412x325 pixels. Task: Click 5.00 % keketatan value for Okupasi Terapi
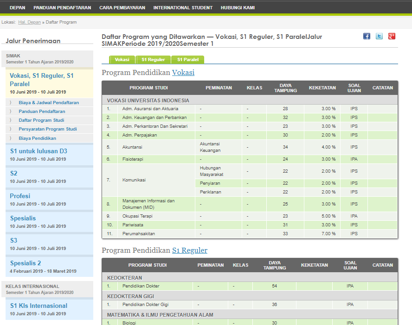tap(328, 216)
